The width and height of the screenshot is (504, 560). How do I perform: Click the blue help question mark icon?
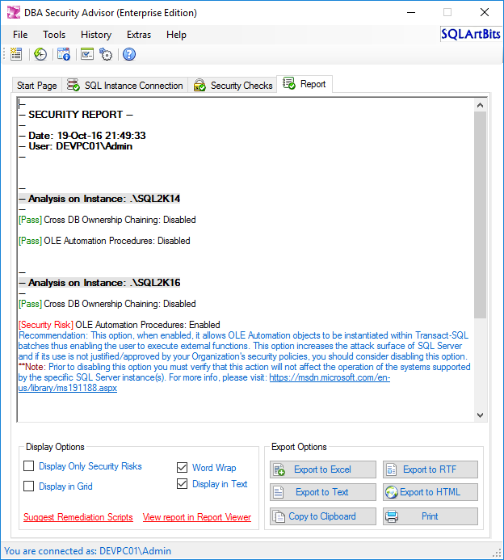click(129, 54)
